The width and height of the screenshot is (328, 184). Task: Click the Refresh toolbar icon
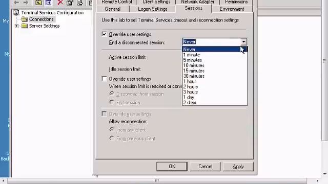pos(80,3)
